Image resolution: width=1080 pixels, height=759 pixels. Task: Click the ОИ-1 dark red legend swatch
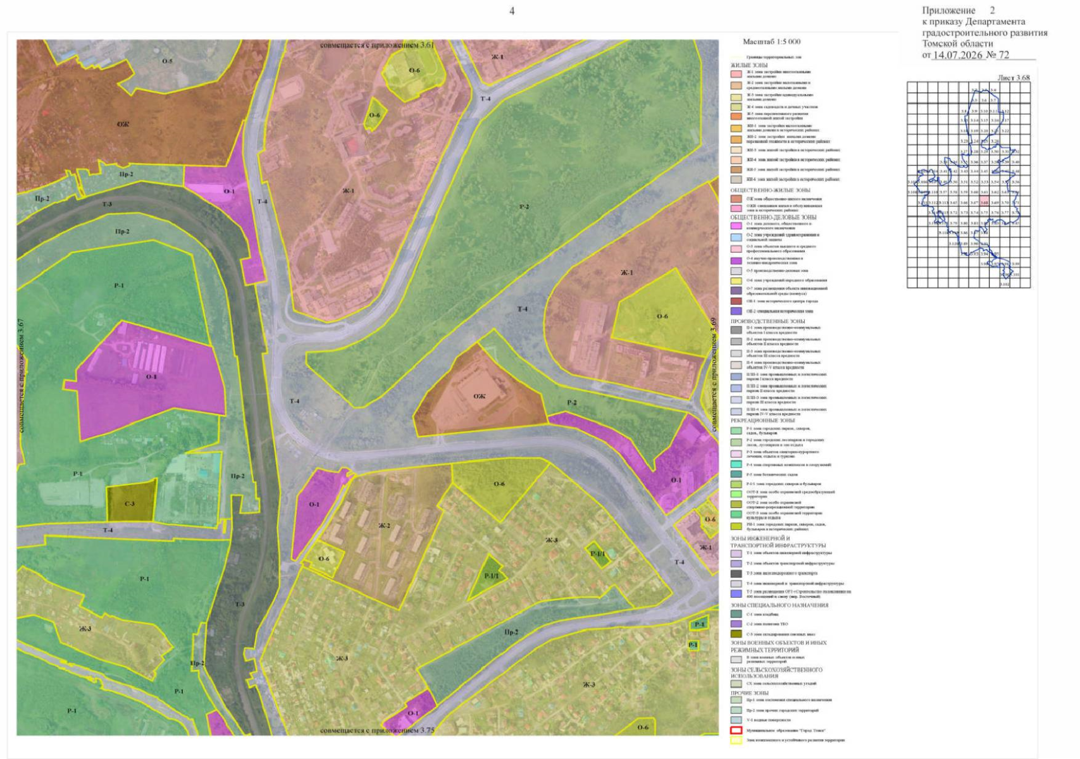pos(736,301)
